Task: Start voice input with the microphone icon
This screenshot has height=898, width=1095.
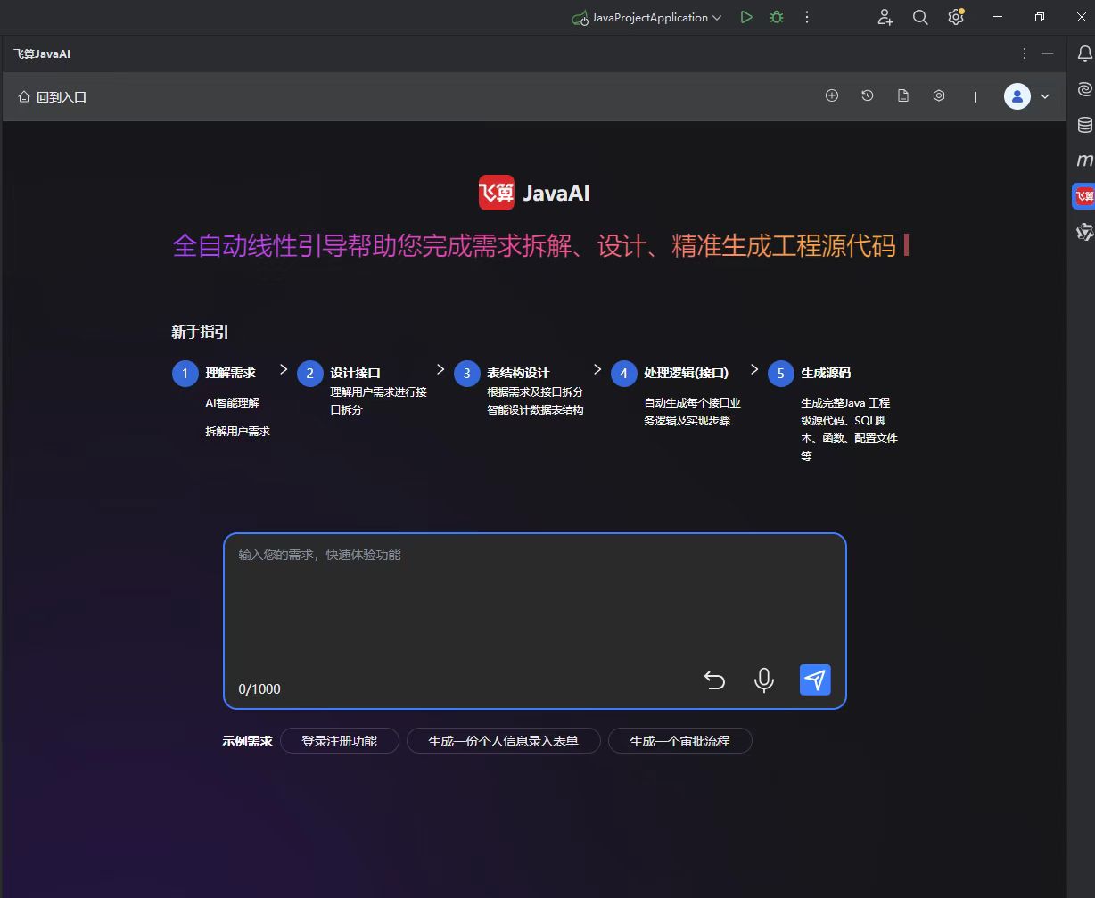Action: (764, 680)
